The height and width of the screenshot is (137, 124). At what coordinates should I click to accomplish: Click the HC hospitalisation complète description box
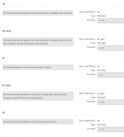tap(38, 13)
